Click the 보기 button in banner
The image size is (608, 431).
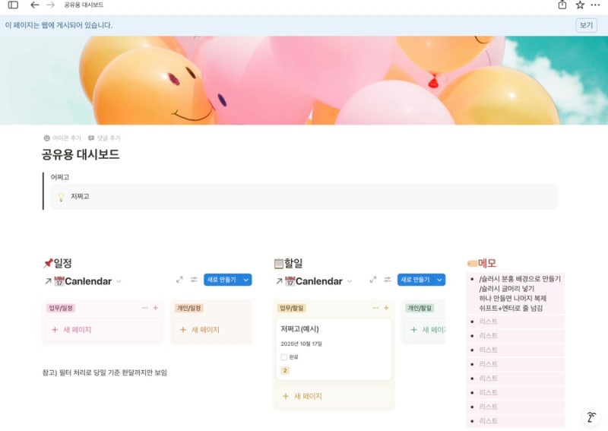586,25
